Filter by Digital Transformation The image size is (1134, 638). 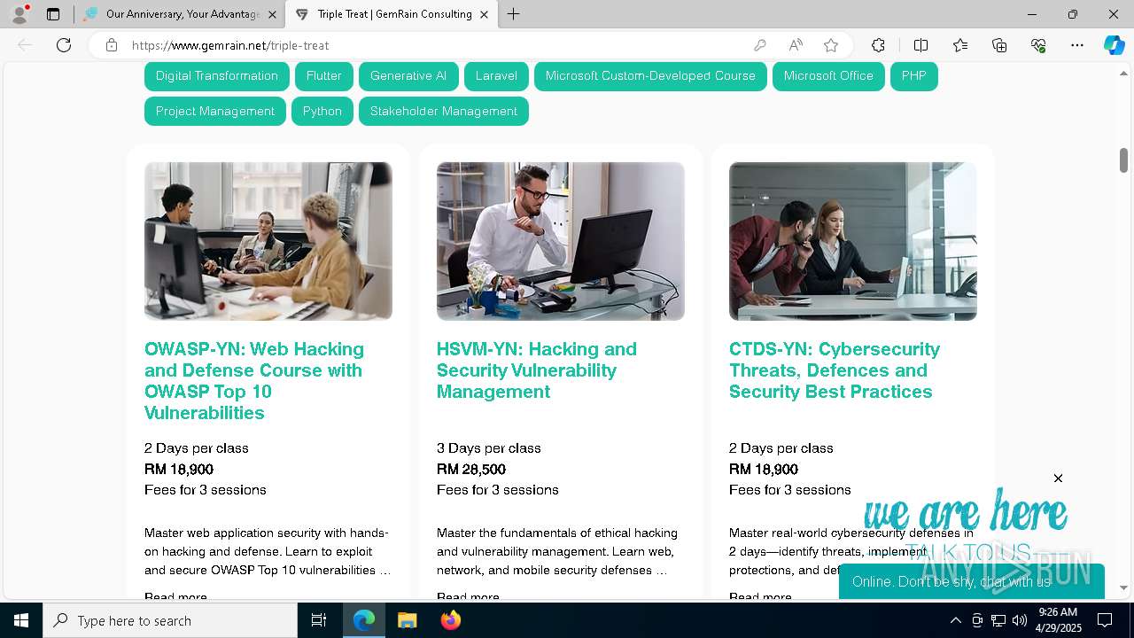[217, 76]
